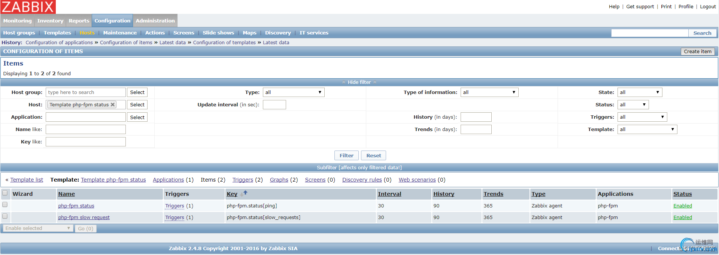
Task: Click the Reset button
Action: point(373,155)
